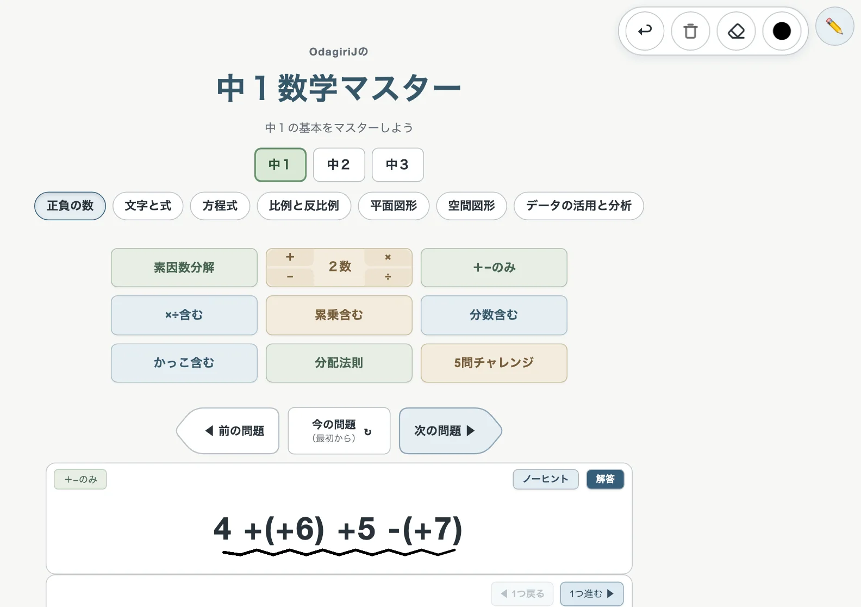Choose the 比例と反比例 unit
The height and width of the screenshot is (607, 861).
coord(304,206)
